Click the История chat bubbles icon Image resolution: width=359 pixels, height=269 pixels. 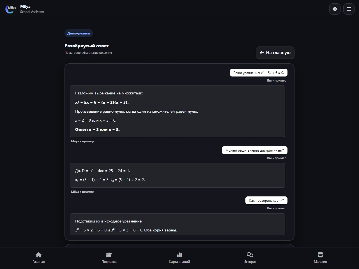250,255
